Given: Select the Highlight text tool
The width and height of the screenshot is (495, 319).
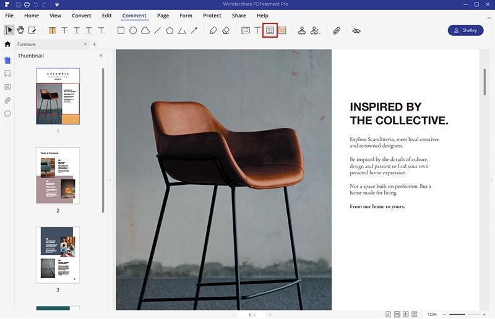Looking at the screenshot, I should point(53,30).
